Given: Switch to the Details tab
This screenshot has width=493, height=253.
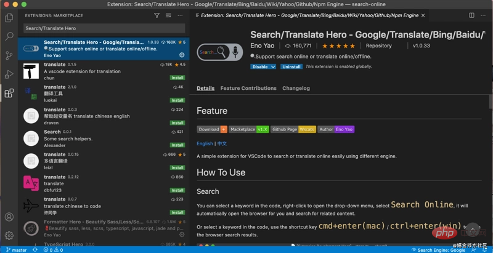Looking at the screenshot, I should coord(206,88).
